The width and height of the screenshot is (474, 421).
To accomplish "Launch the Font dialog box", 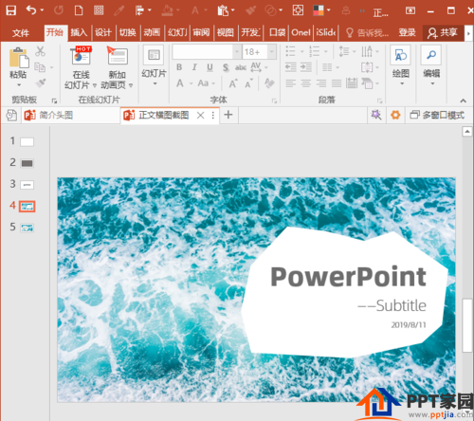I will (x=274, y=101).
